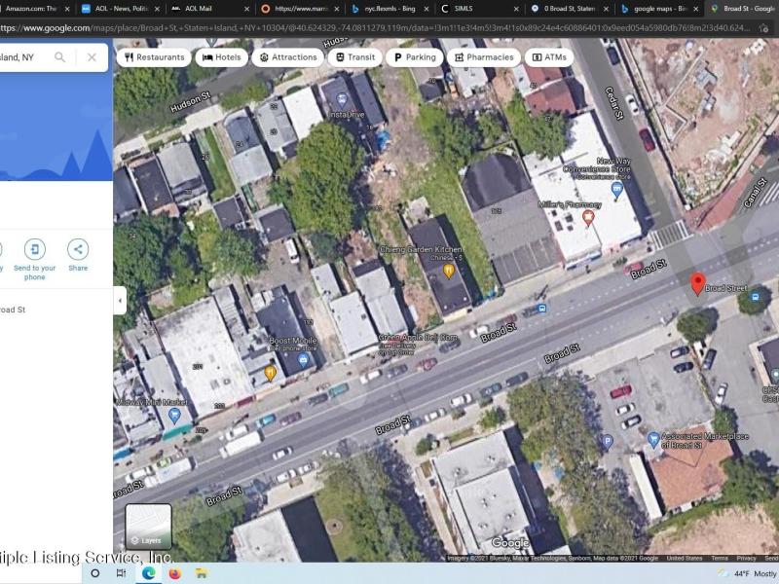Open the AOL Mail tab
The height and width of the screenshot is (584, 779).
coord(199,9)
